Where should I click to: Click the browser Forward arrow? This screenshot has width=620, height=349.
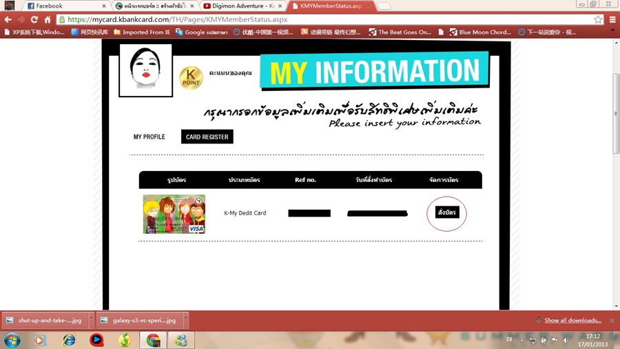[x=21, y=19]
